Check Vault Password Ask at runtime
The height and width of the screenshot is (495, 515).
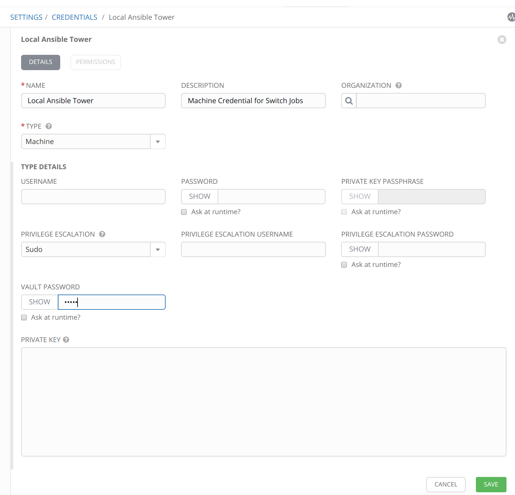tap(24, 317)
